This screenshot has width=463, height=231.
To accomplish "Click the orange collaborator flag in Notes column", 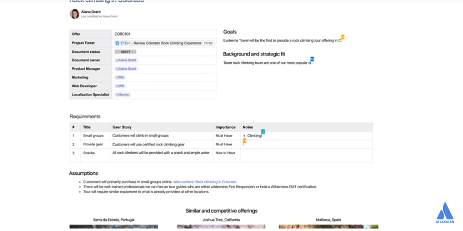I will 245,141.
